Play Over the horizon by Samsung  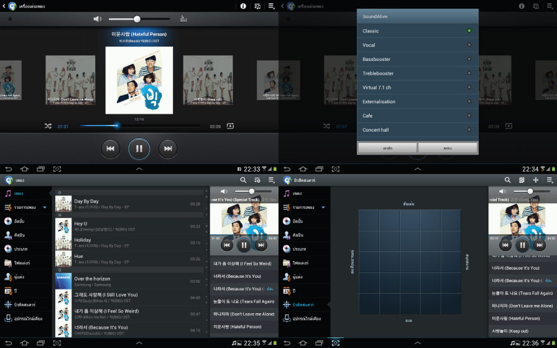pos(129,282)
